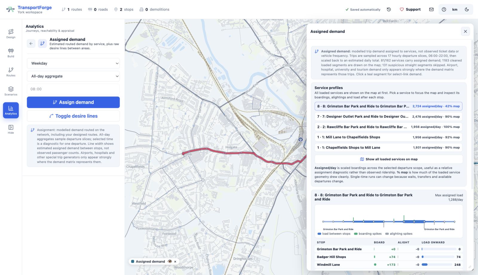Click the Saved automatically status

(x=363, y=10)
